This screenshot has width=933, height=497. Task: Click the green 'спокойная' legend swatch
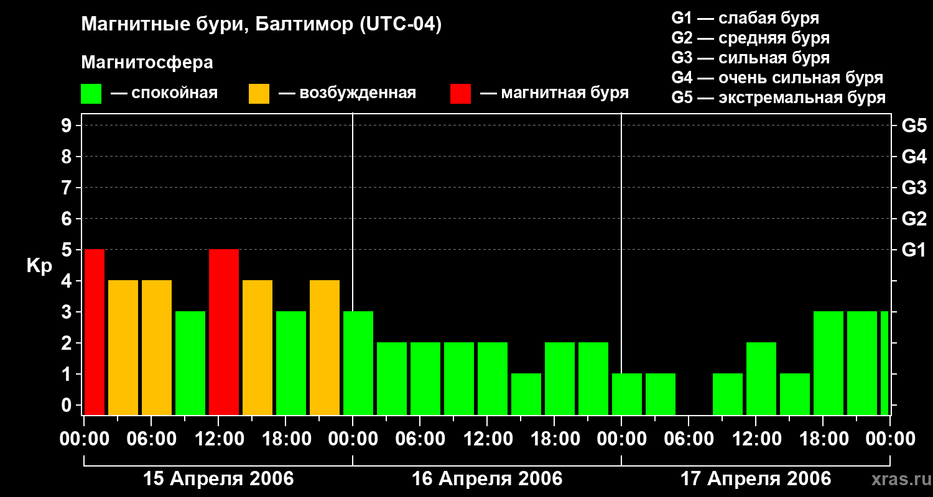coord(91,94)
